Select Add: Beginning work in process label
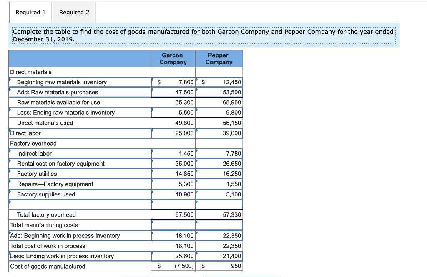 (80, 236)
